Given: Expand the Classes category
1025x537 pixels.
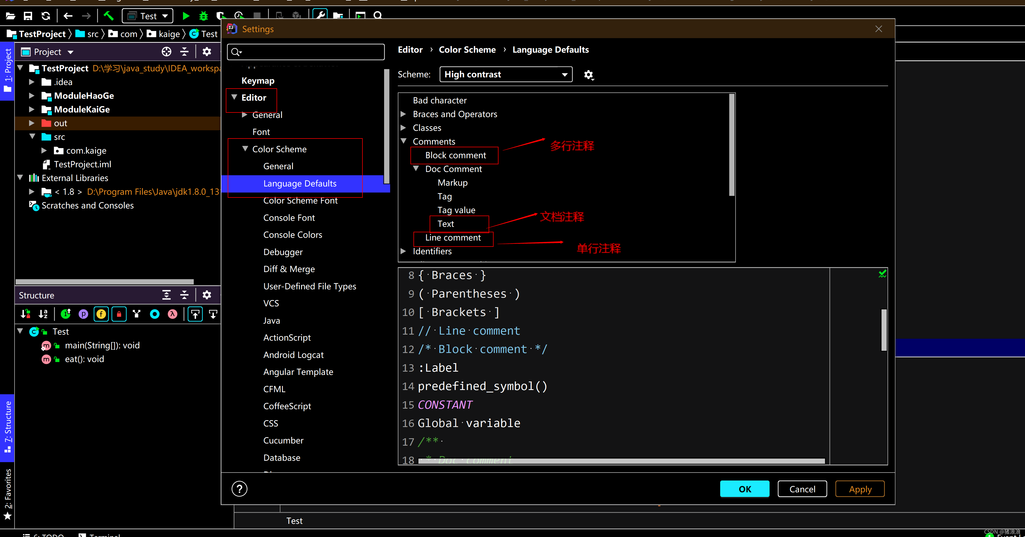Looking at the screenshot, I should (403, 128).
